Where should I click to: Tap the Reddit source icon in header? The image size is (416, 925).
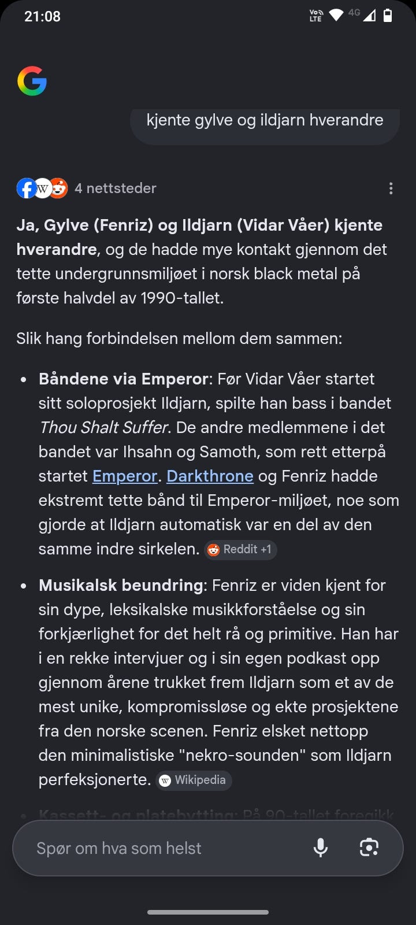pos(59,188)
